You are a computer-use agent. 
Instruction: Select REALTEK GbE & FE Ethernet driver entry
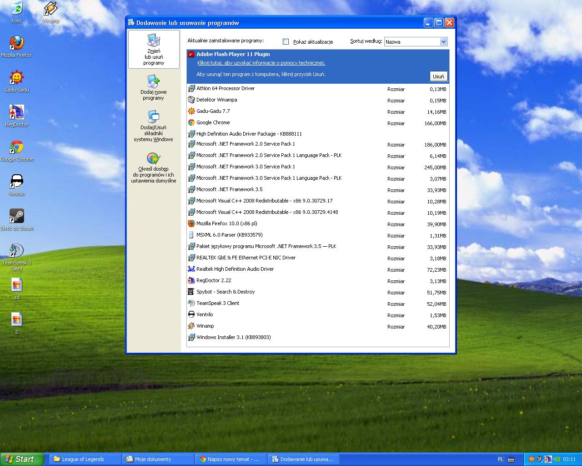click(x=318, y=258)
